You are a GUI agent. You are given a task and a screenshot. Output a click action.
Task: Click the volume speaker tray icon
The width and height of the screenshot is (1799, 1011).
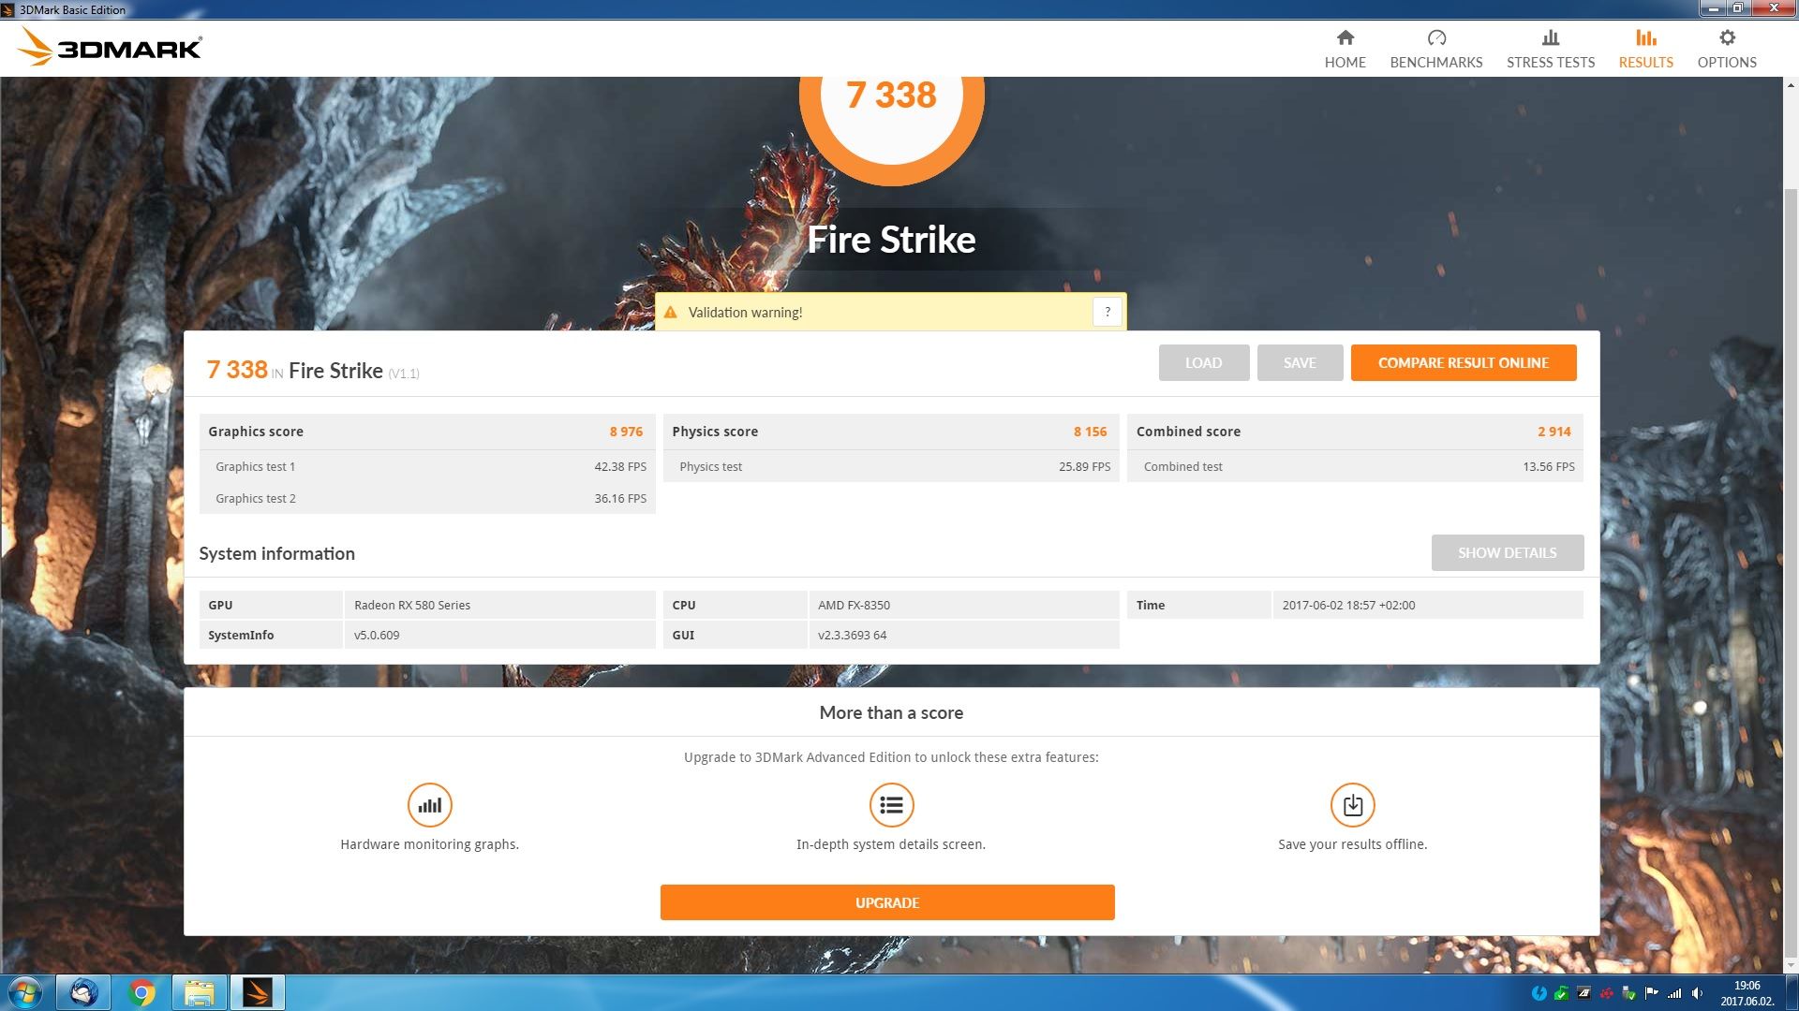click(x=1697, y=993)
